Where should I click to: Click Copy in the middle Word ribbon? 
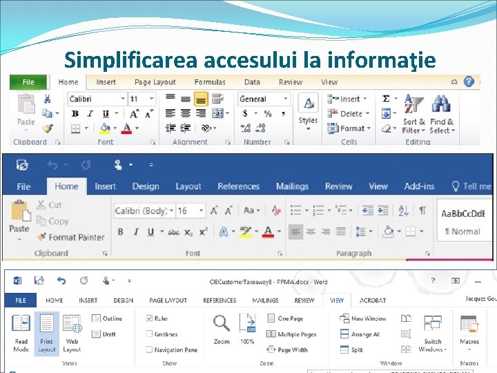coord(52,221)
